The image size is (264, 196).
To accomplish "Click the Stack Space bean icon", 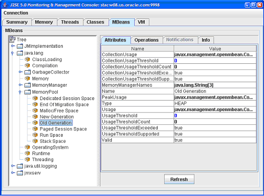I will coord(35,141).
